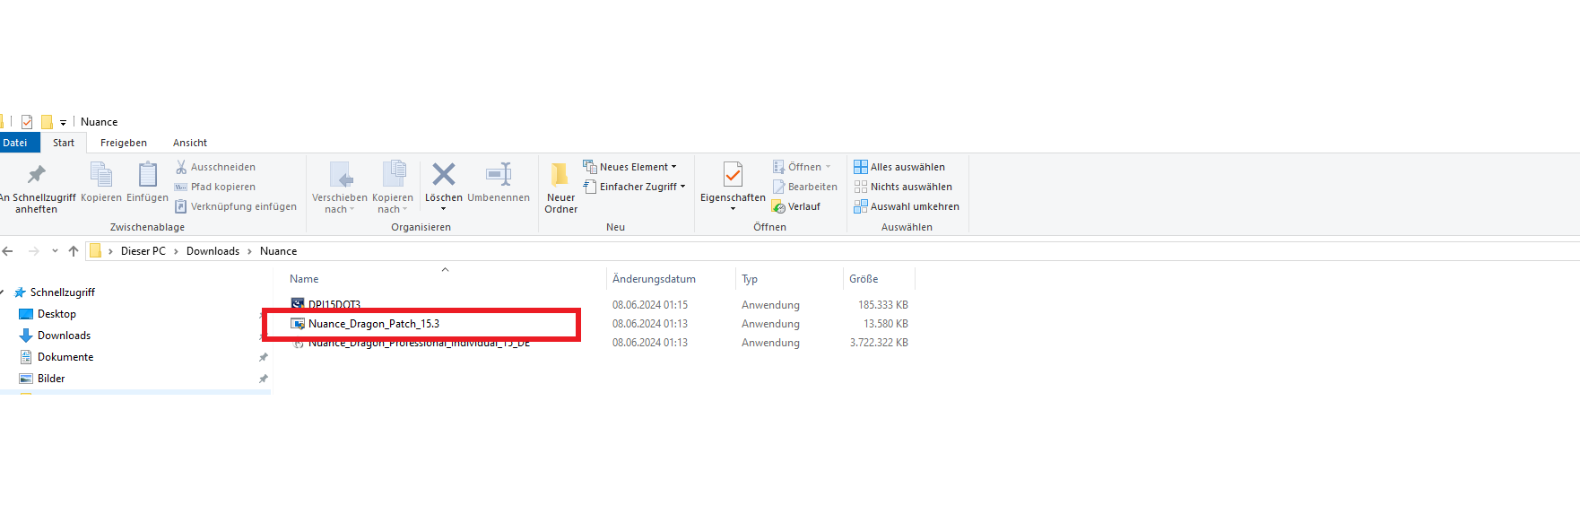Sort by Änderungsdatum column header
This screenshot has width=1580, height=506.
654,279
